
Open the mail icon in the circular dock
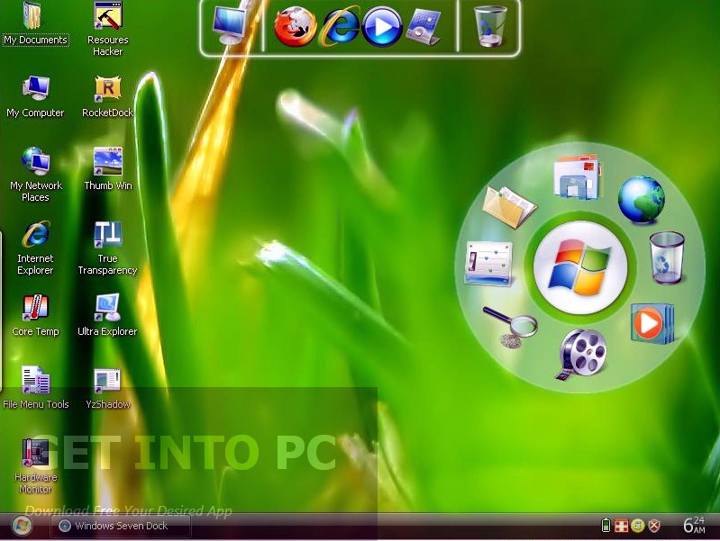578,177
